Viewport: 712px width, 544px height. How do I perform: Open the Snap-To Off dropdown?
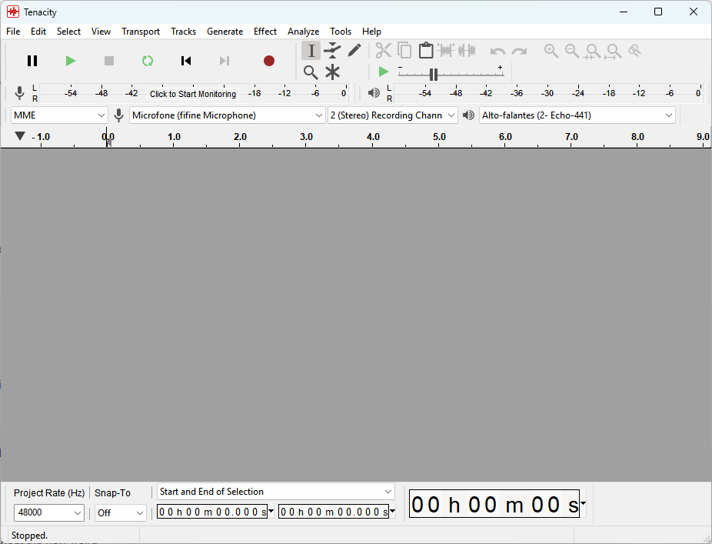(x=120, y=512)
